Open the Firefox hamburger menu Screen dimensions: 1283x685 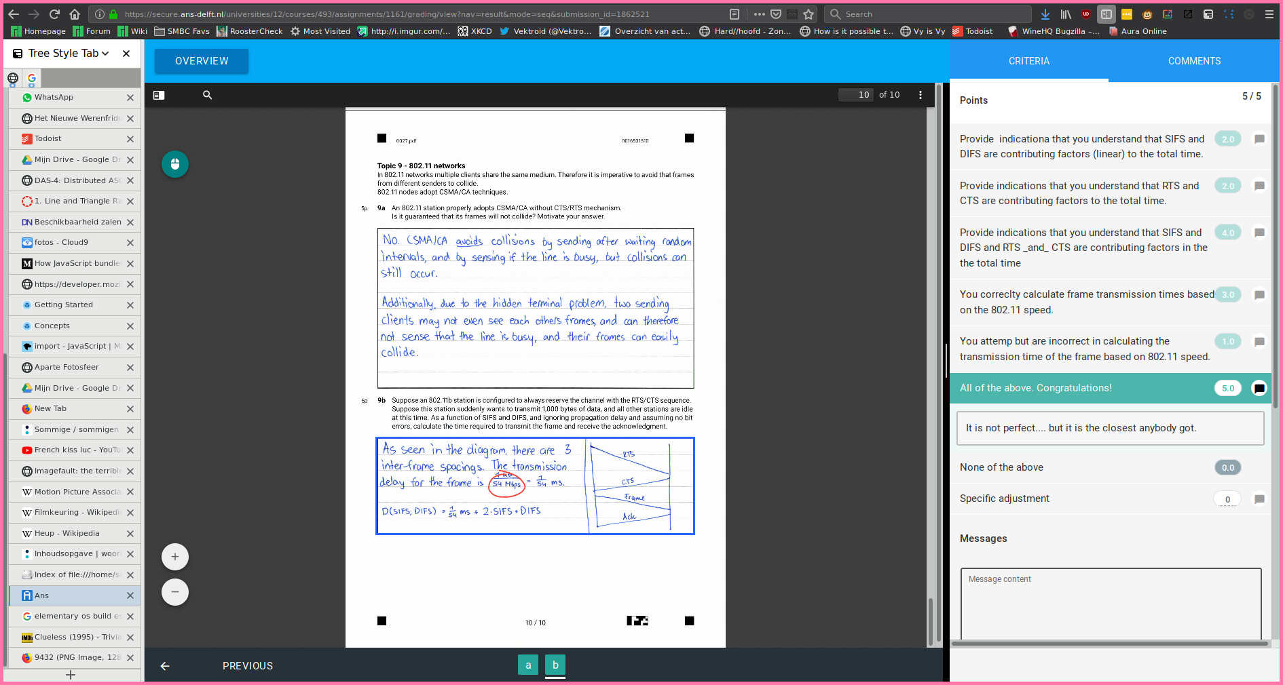pyautogui.click(x=1269, y=14)
